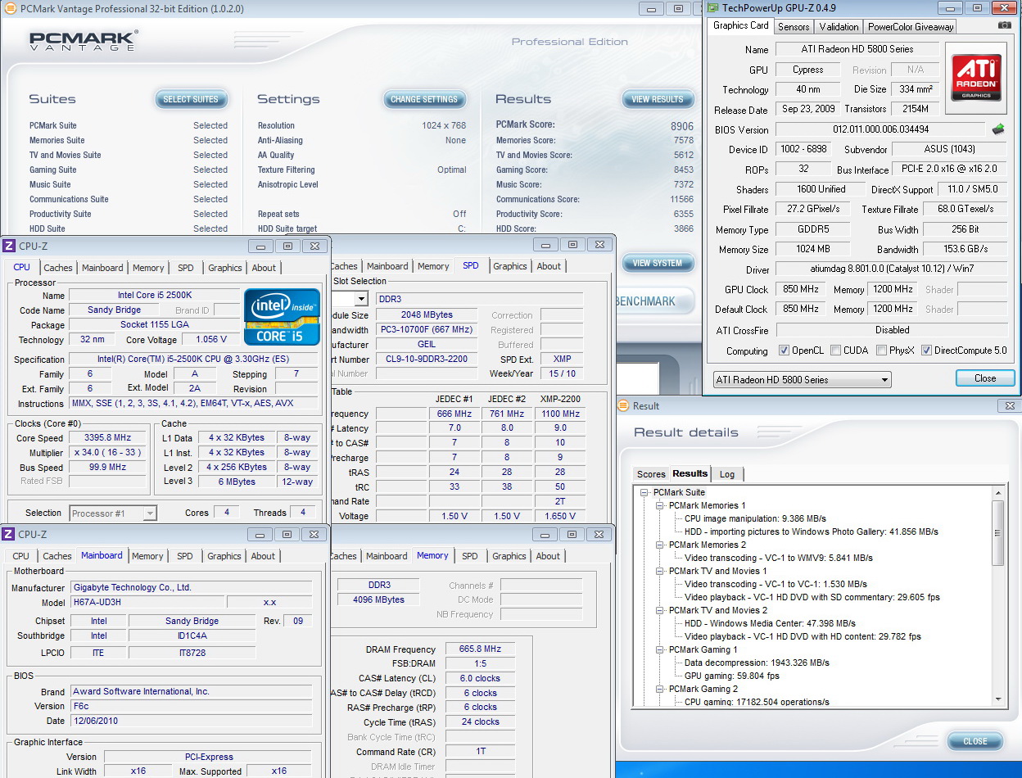Click the CPU-Z icon in Mainboard window title
The height and width of the screenshot is (778, 1022).
(8, 534)
